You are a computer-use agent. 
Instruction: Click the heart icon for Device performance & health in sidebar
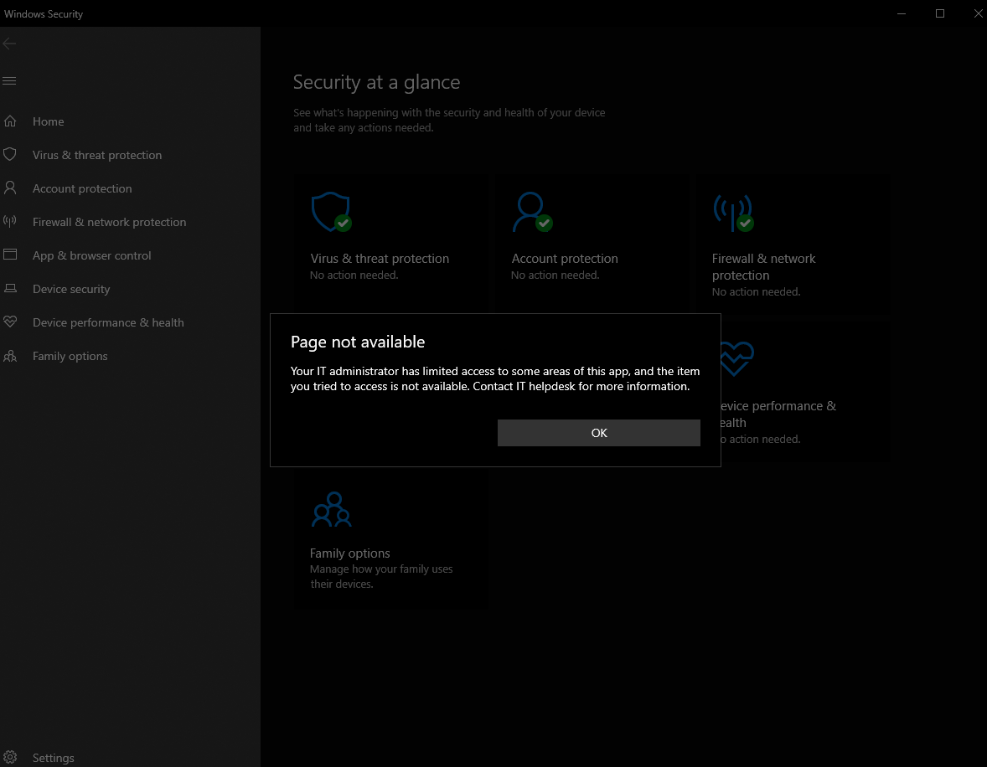(10, 322)
